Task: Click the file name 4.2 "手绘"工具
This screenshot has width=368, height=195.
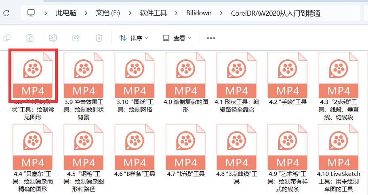Action: tap(288, 102)
